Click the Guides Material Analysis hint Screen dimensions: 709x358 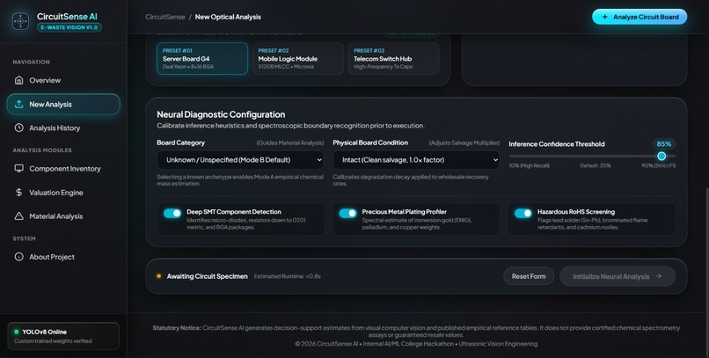pos(289,142)
